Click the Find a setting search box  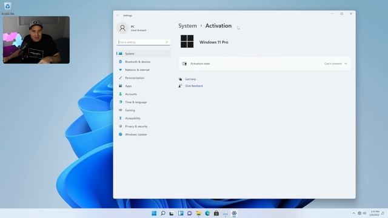click(x=143, y=42)
